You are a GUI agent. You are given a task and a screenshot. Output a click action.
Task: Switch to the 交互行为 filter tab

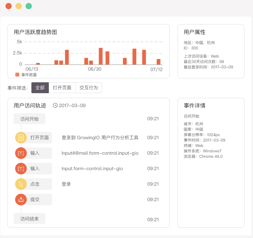[x=89, y=88]
